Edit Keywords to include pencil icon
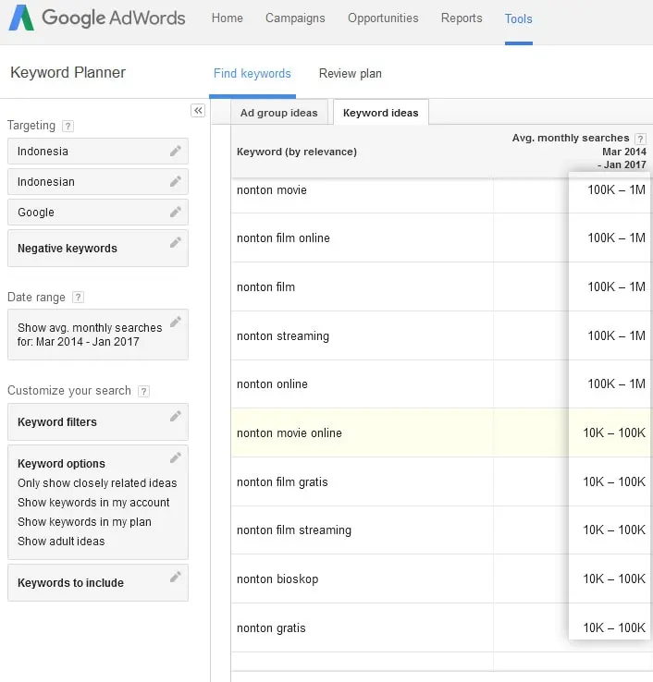Image resolution: width=653 pixels, height=682 pixels. pos(175,578)
